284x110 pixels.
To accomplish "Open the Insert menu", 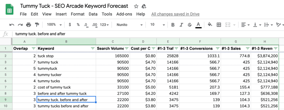I will click(61, 14).
